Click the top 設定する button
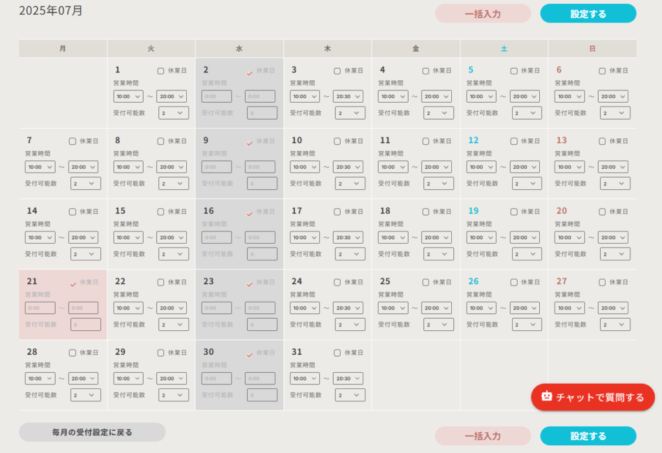 click(588, 14)
